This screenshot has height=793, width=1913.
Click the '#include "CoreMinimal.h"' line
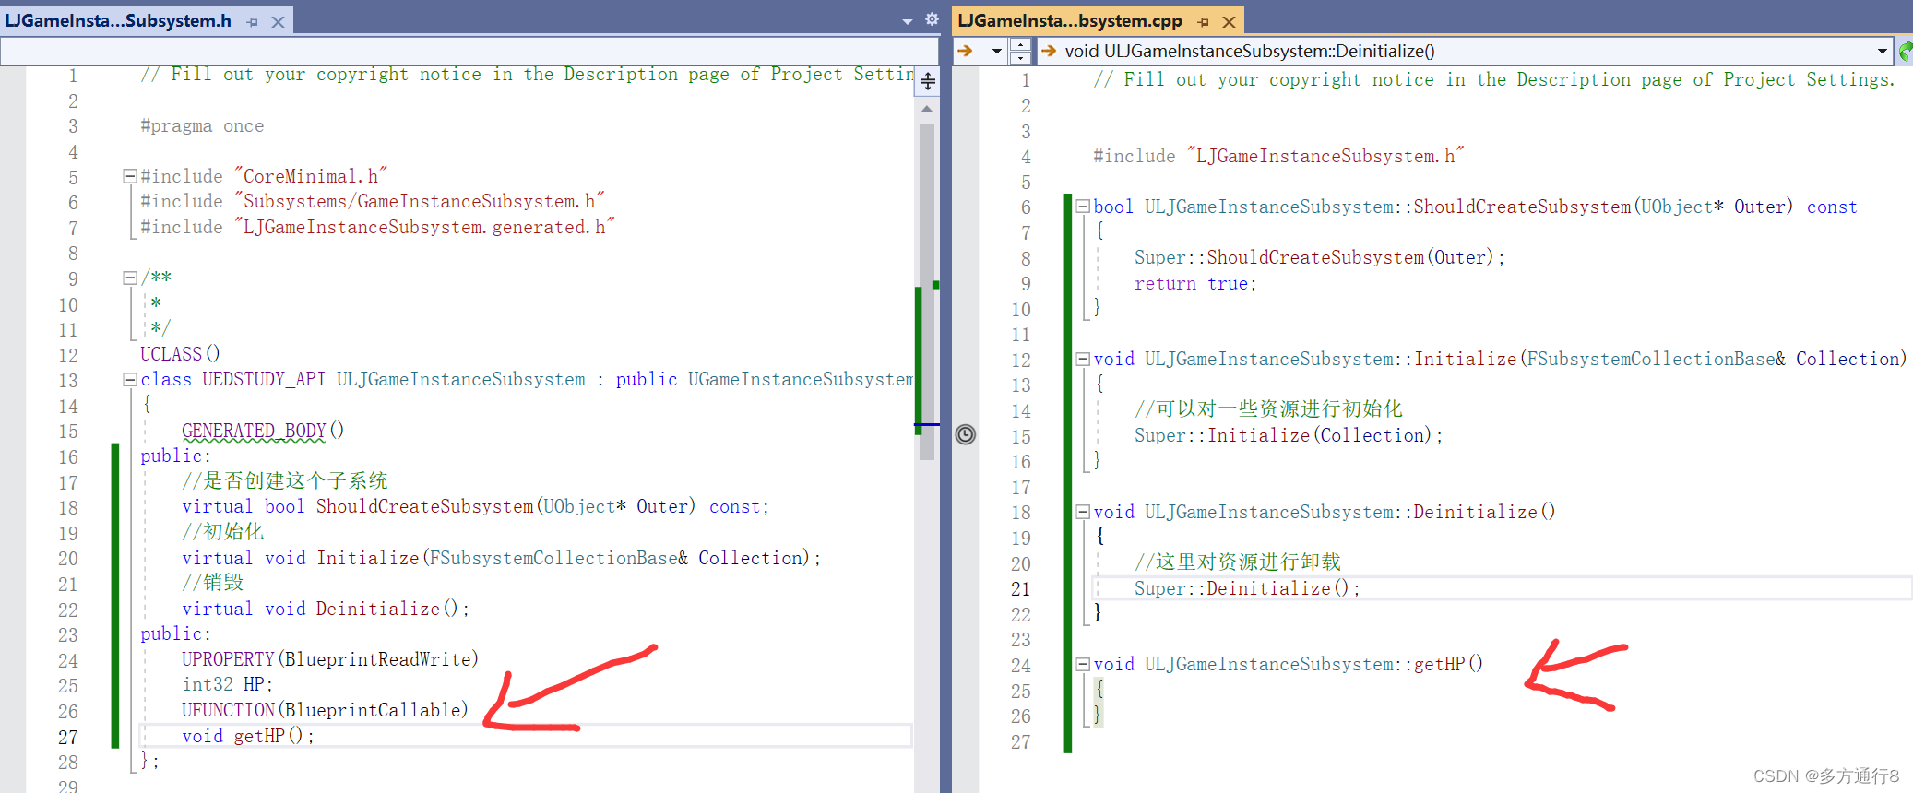click(x=264, y=176)
